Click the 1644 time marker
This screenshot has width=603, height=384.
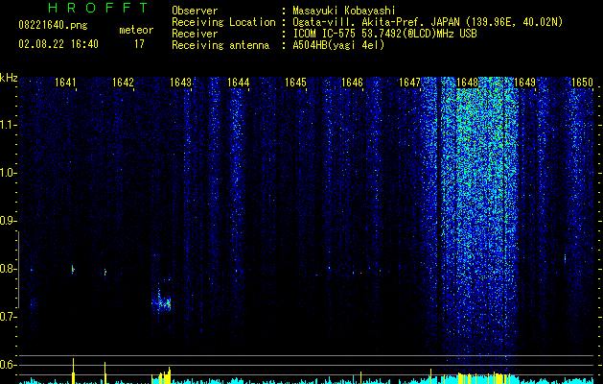click(x=238, y=83)
